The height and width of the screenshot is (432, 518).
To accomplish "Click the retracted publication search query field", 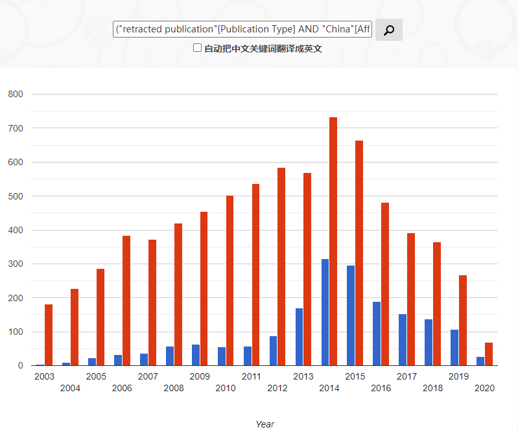I will tap(242, 30).
